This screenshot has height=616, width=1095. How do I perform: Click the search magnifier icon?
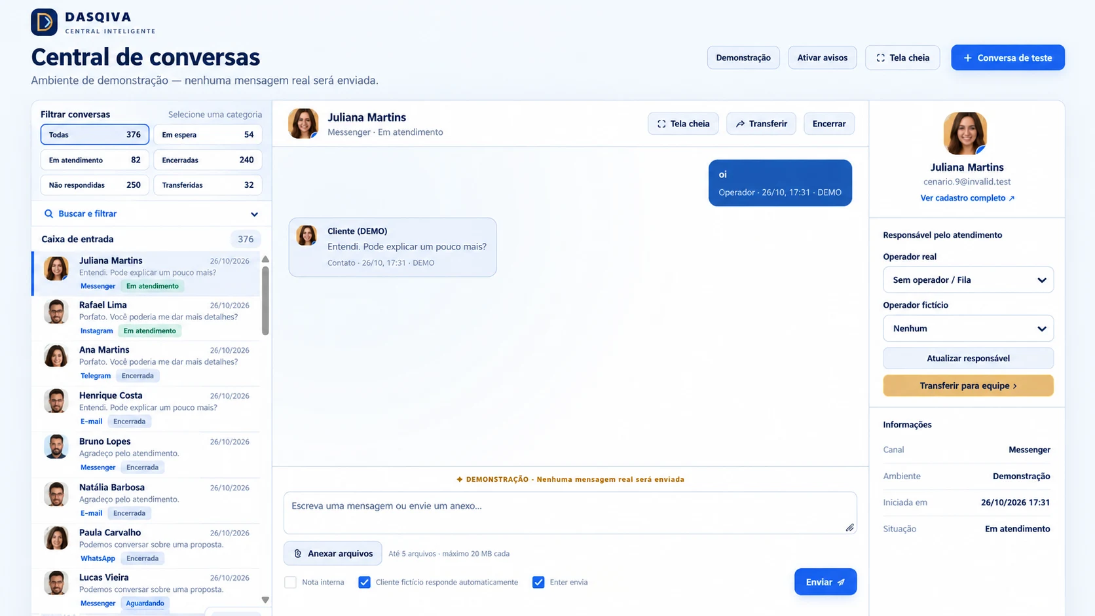point(48,213)
